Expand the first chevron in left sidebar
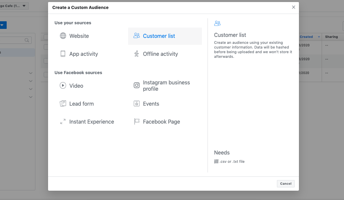Image resolution: width=344 pixels, height=200 pixels. [31, 73]
